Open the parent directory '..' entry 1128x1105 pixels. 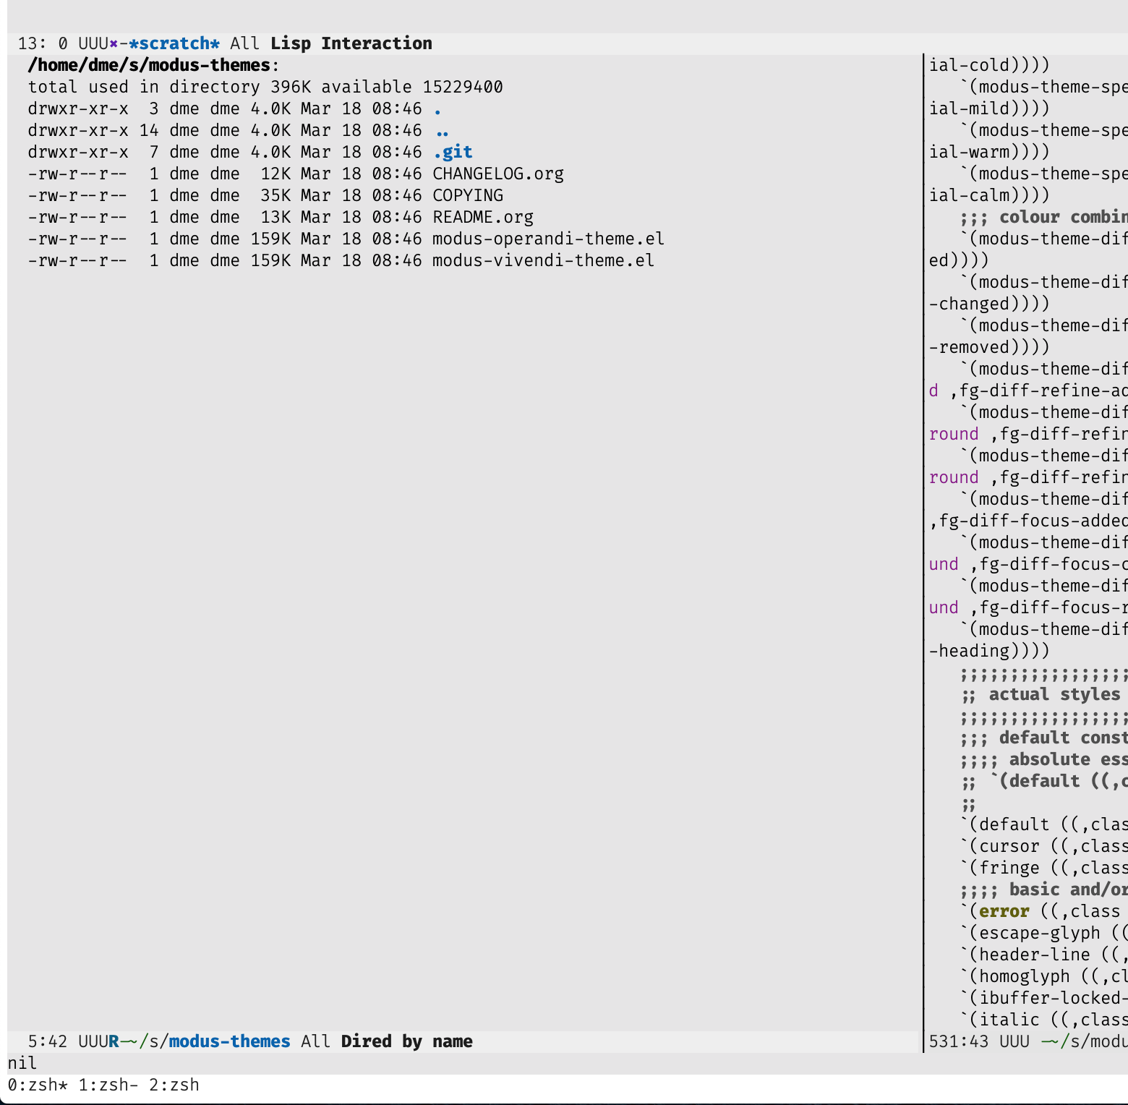442,131
